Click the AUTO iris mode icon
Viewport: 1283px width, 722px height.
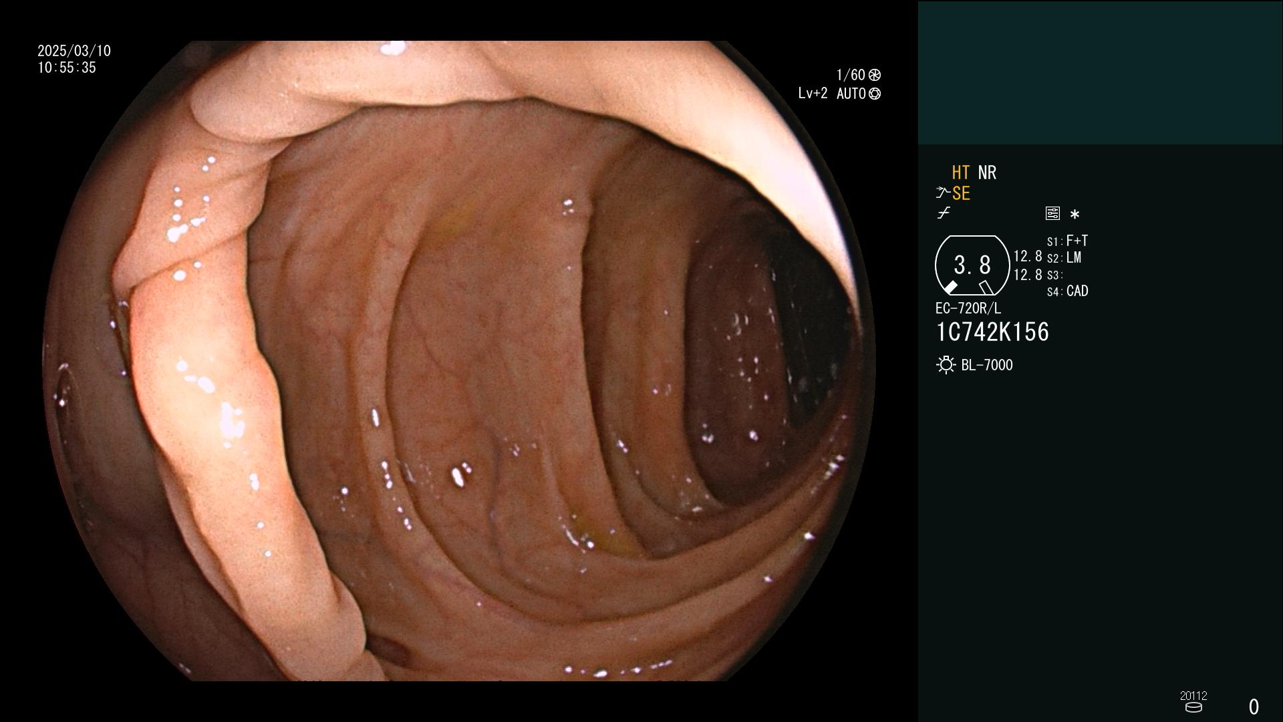click(875, 94)
